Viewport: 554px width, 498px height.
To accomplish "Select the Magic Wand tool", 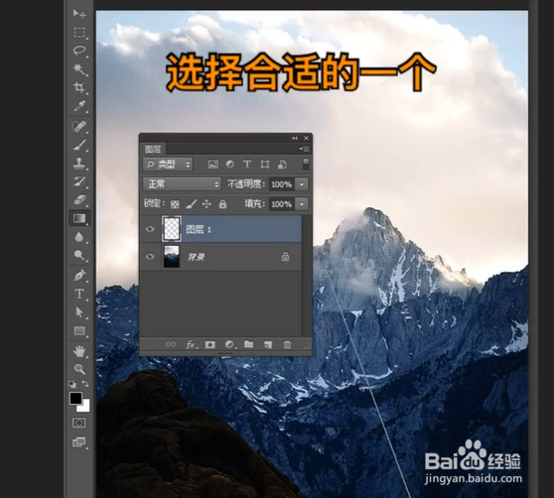I will (x=79, y=69).
